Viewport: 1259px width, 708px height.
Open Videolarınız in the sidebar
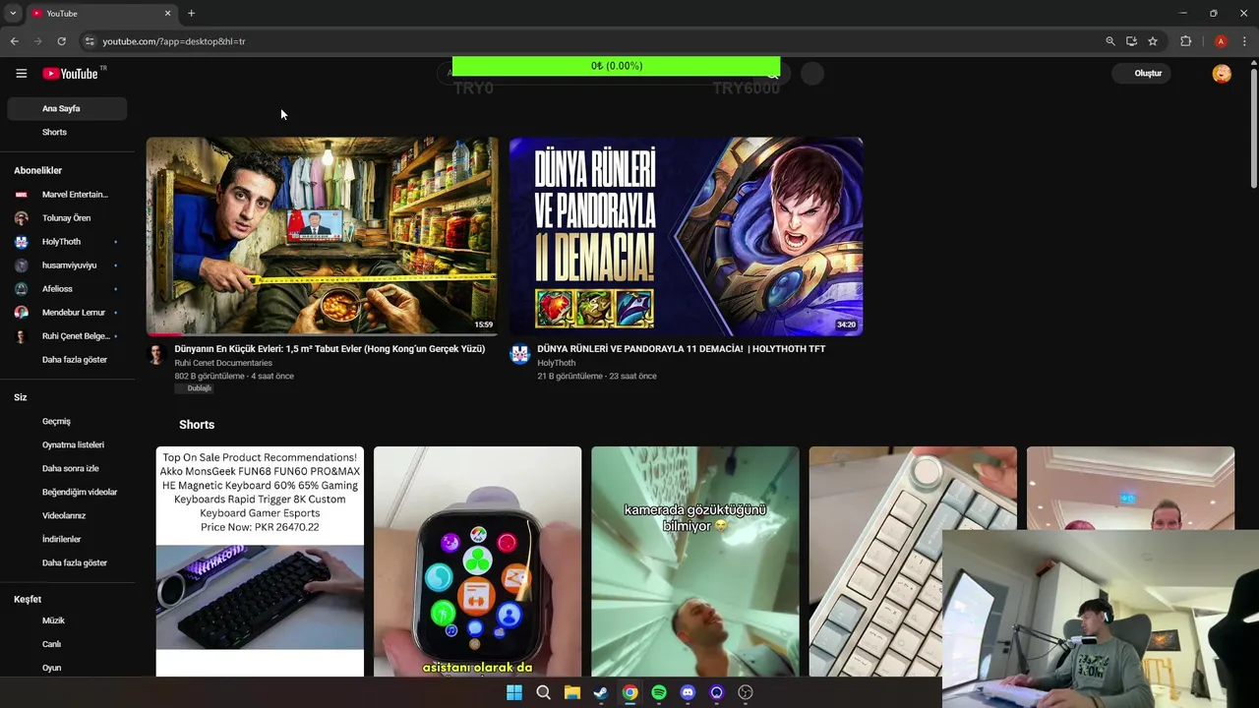point(68,515)
